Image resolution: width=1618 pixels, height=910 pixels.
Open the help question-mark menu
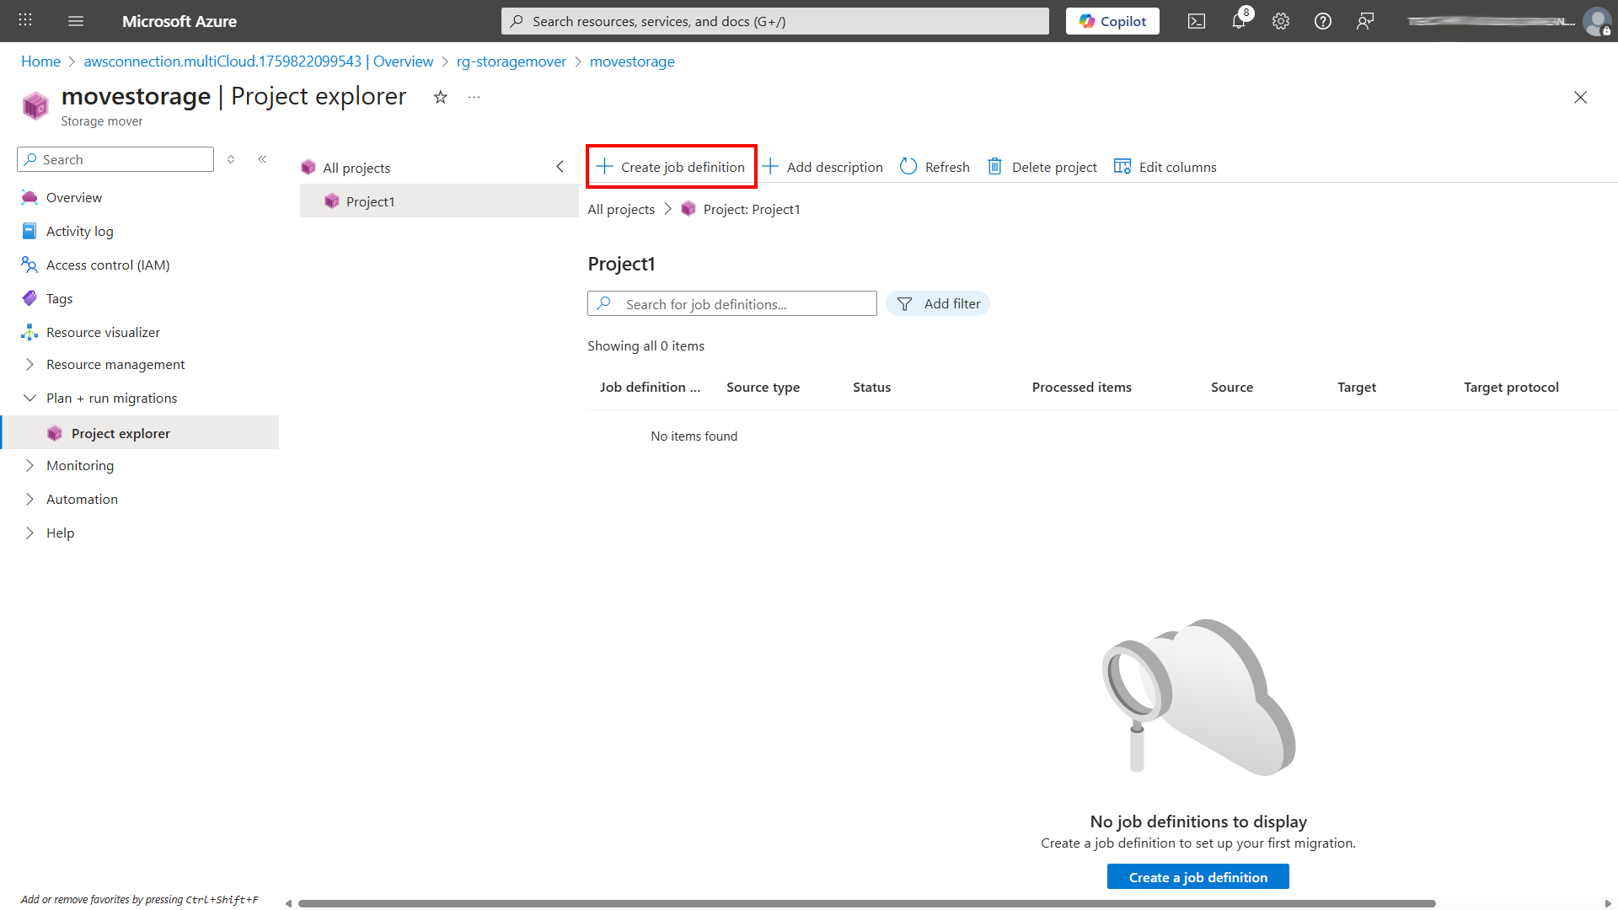(x=1322, y=21)
